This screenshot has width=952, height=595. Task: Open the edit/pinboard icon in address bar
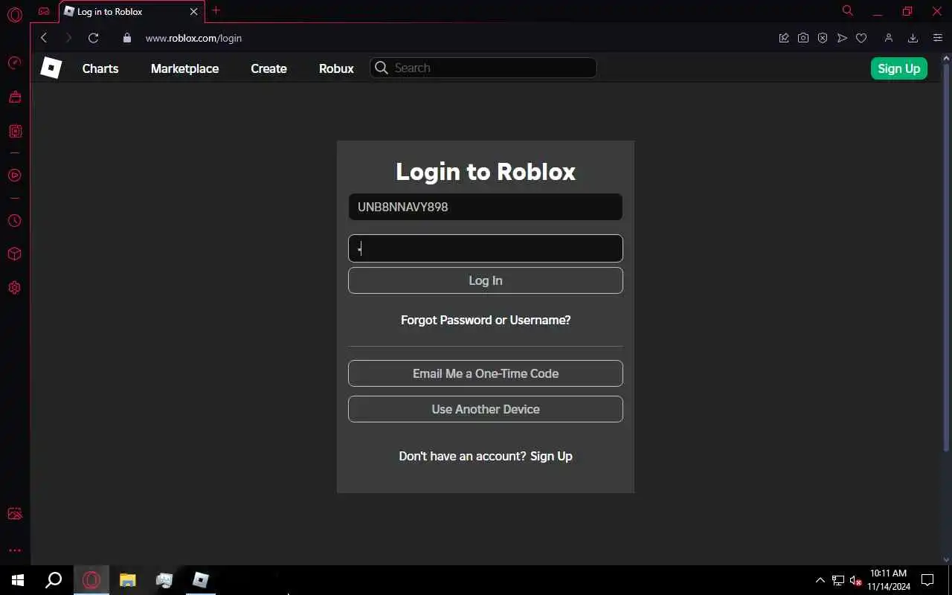tap(784, 38)
